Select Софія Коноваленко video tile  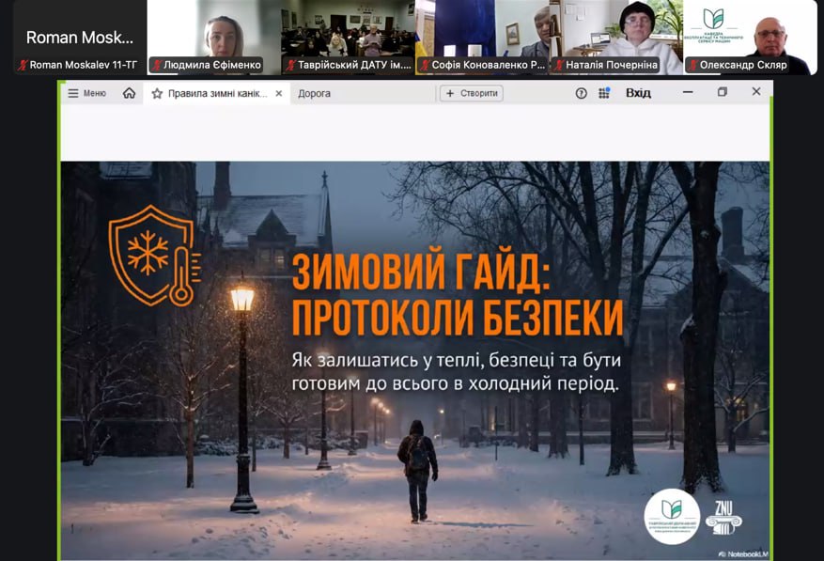coord(481,37)
